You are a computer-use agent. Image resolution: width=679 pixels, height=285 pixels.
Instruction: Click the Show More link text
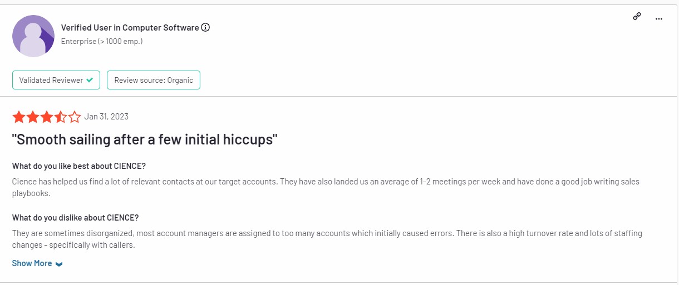point(32,263)
